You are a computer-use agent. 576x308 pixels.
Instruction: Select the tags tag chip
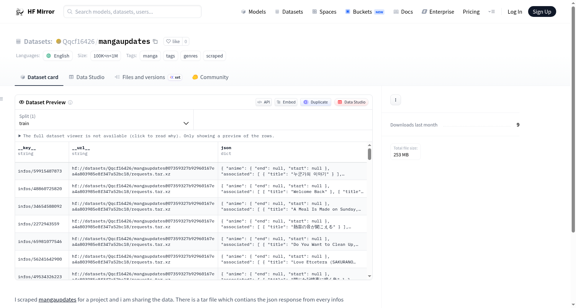[171, 56]
